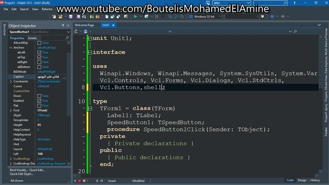Expand the LiveBindings property
Viewport: 329px width, 185px height.
tap(11, 159)
